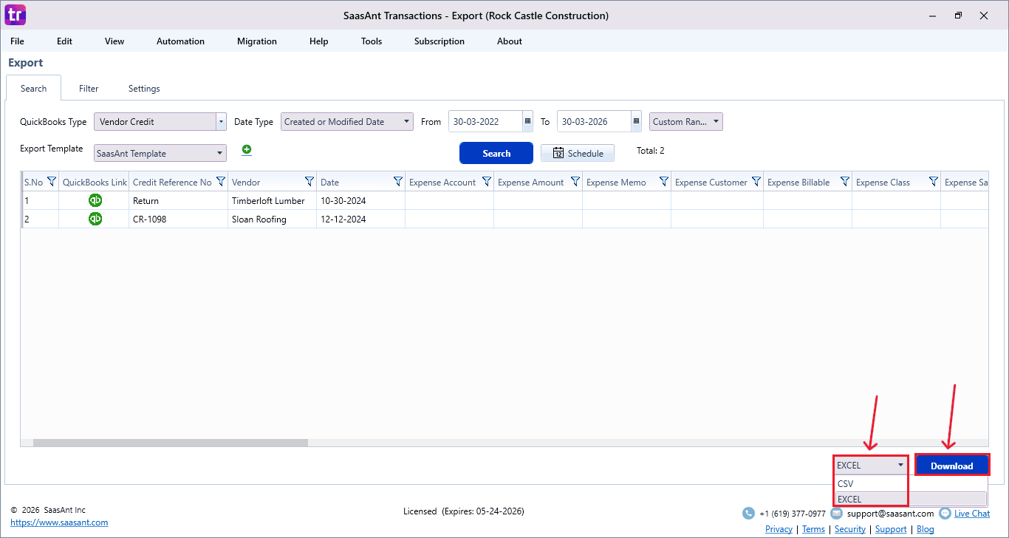Select CSV from the format list
This screenshot has height=538, width=1009.
(846, 484)
